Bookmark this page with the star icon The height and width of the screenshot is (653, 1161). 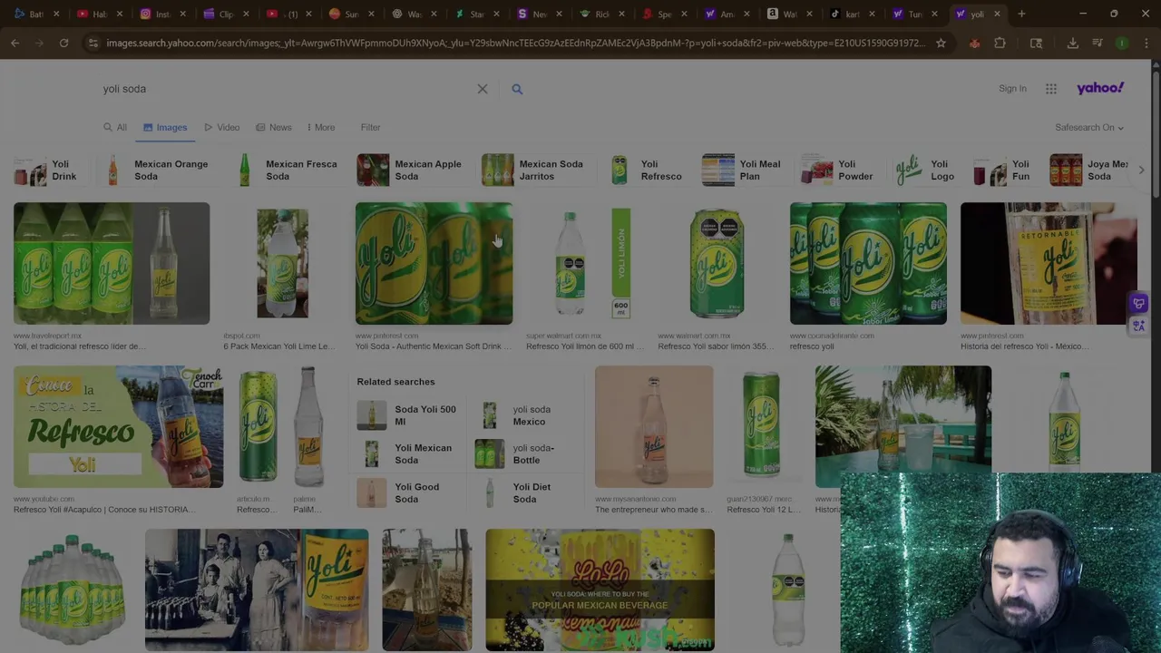click(941, 43)
